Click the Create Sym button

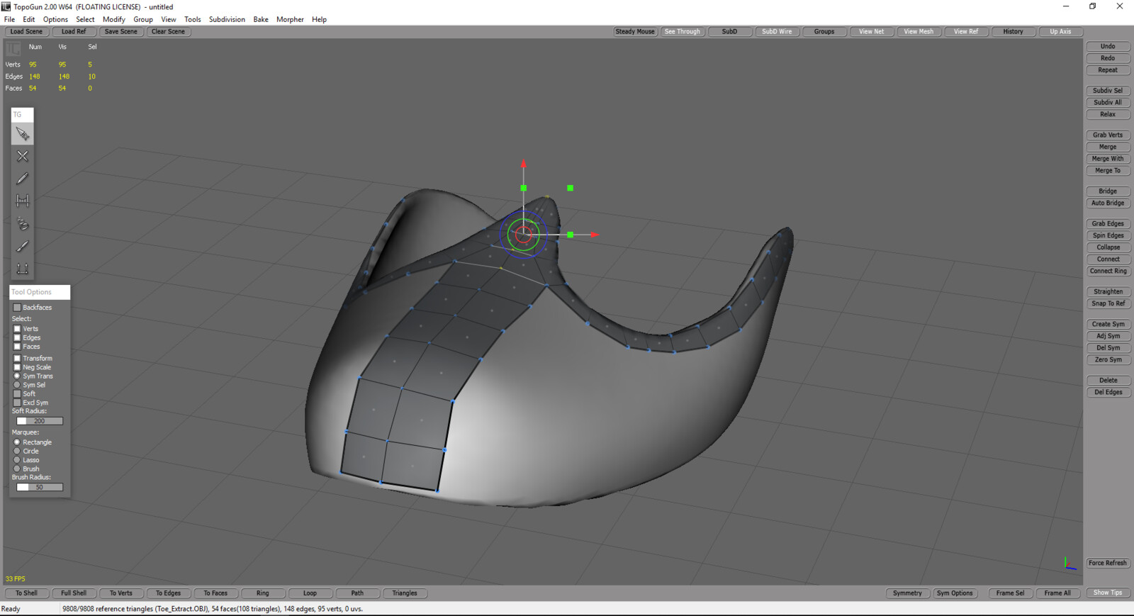pyautogui.click(x=1108, y=324)
